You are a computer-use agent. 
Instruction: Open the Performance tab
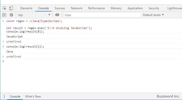point(96,8)
